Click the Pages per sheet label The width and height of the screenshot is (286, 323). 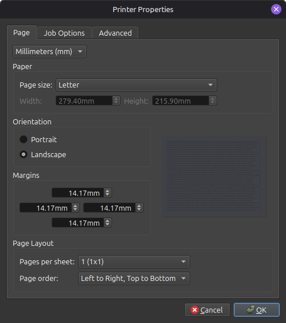coord(47,262)
